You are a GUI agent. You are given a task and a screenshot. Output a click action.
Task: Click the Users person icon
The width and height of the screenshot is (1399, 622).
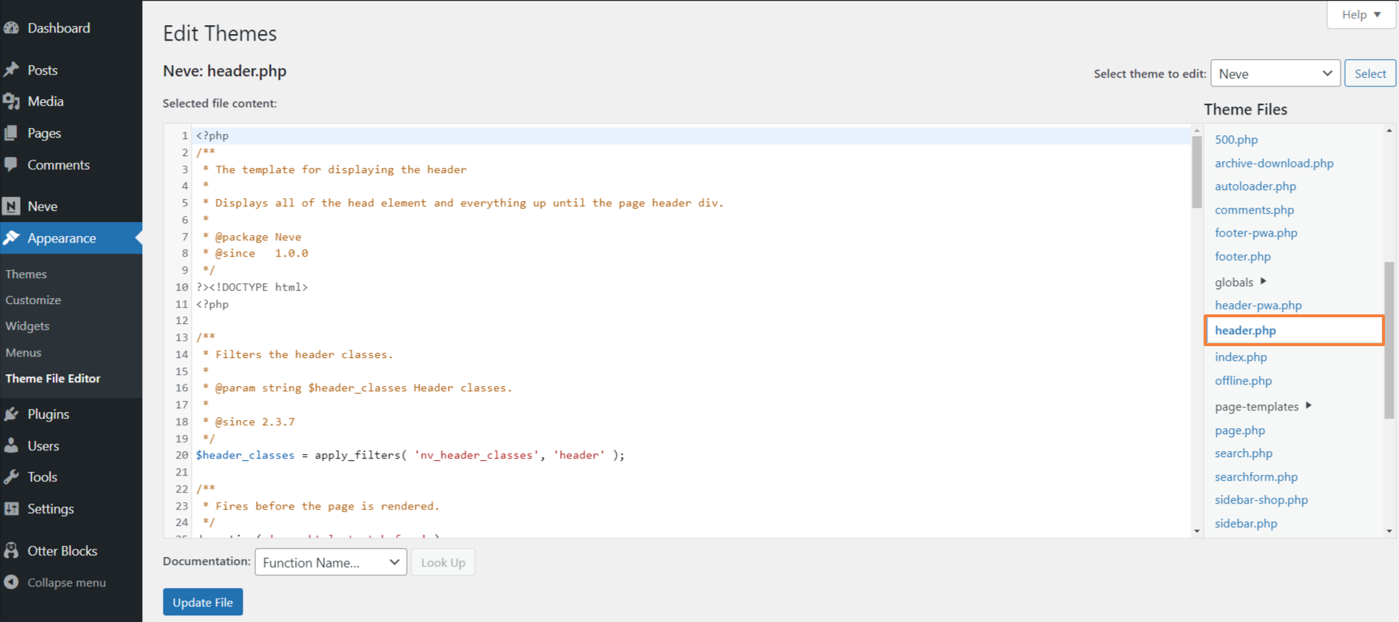tap(11, 446)
